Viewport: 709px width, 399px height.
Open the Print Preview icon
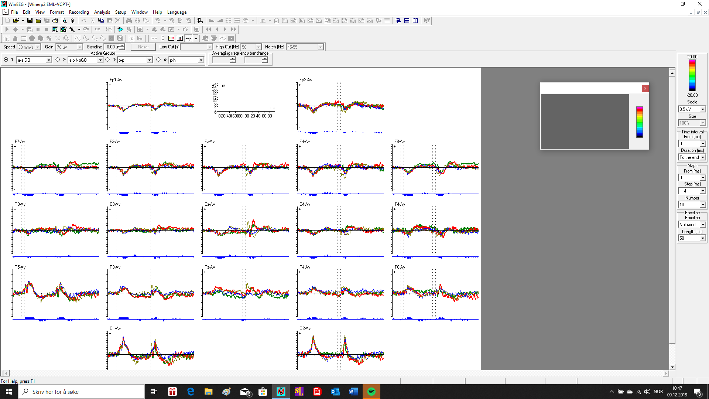(x=64, y=21)
